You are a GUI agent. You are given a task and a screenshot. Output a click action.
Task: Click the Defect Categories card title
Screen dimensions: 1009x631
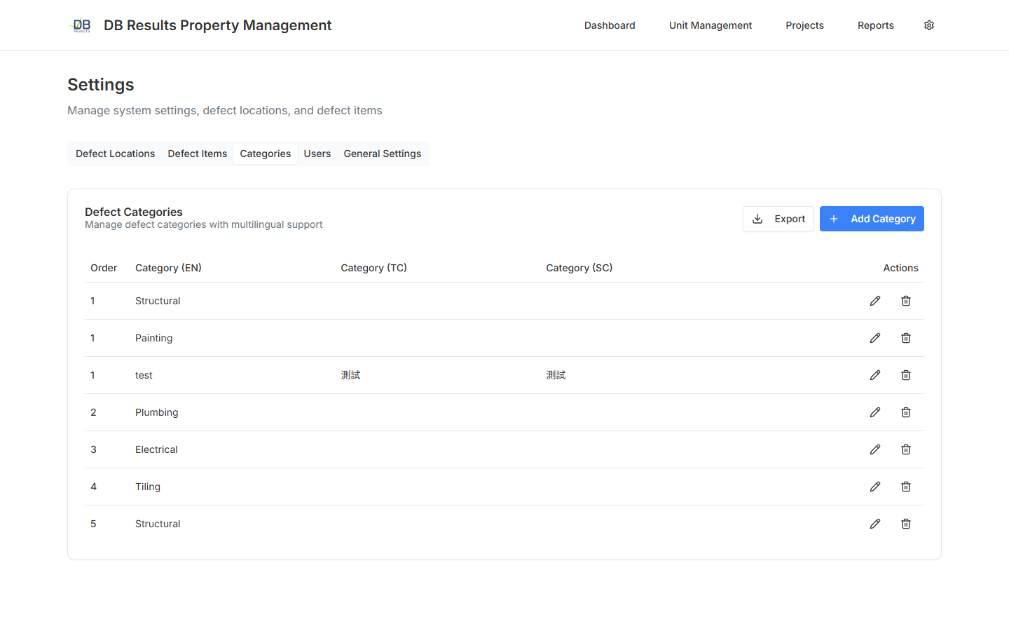click(134, 212)
